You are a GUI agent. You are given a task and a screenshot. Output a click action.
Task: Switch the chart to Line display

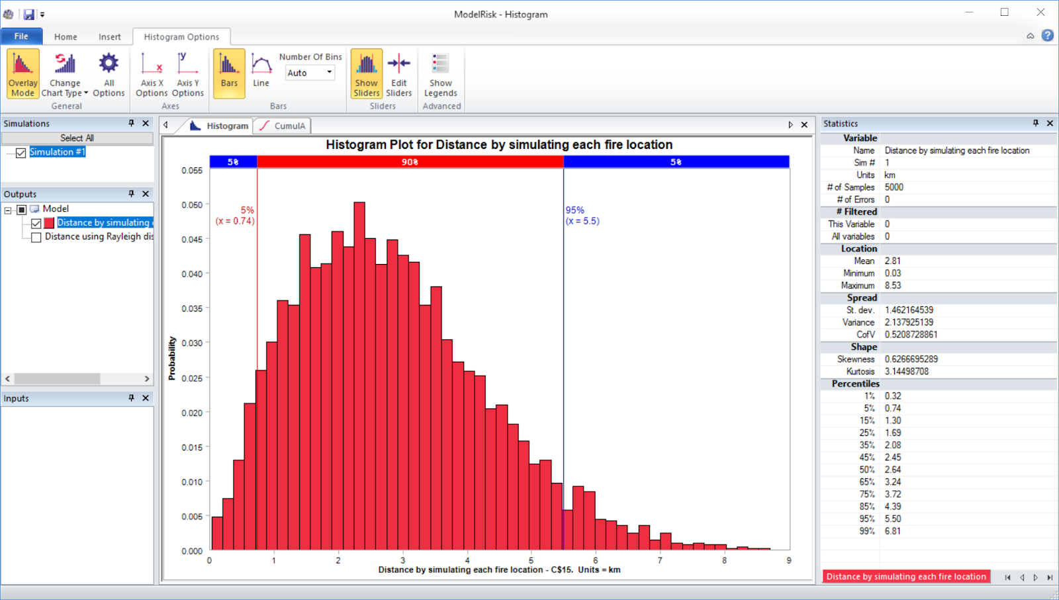tap(261, 73)
